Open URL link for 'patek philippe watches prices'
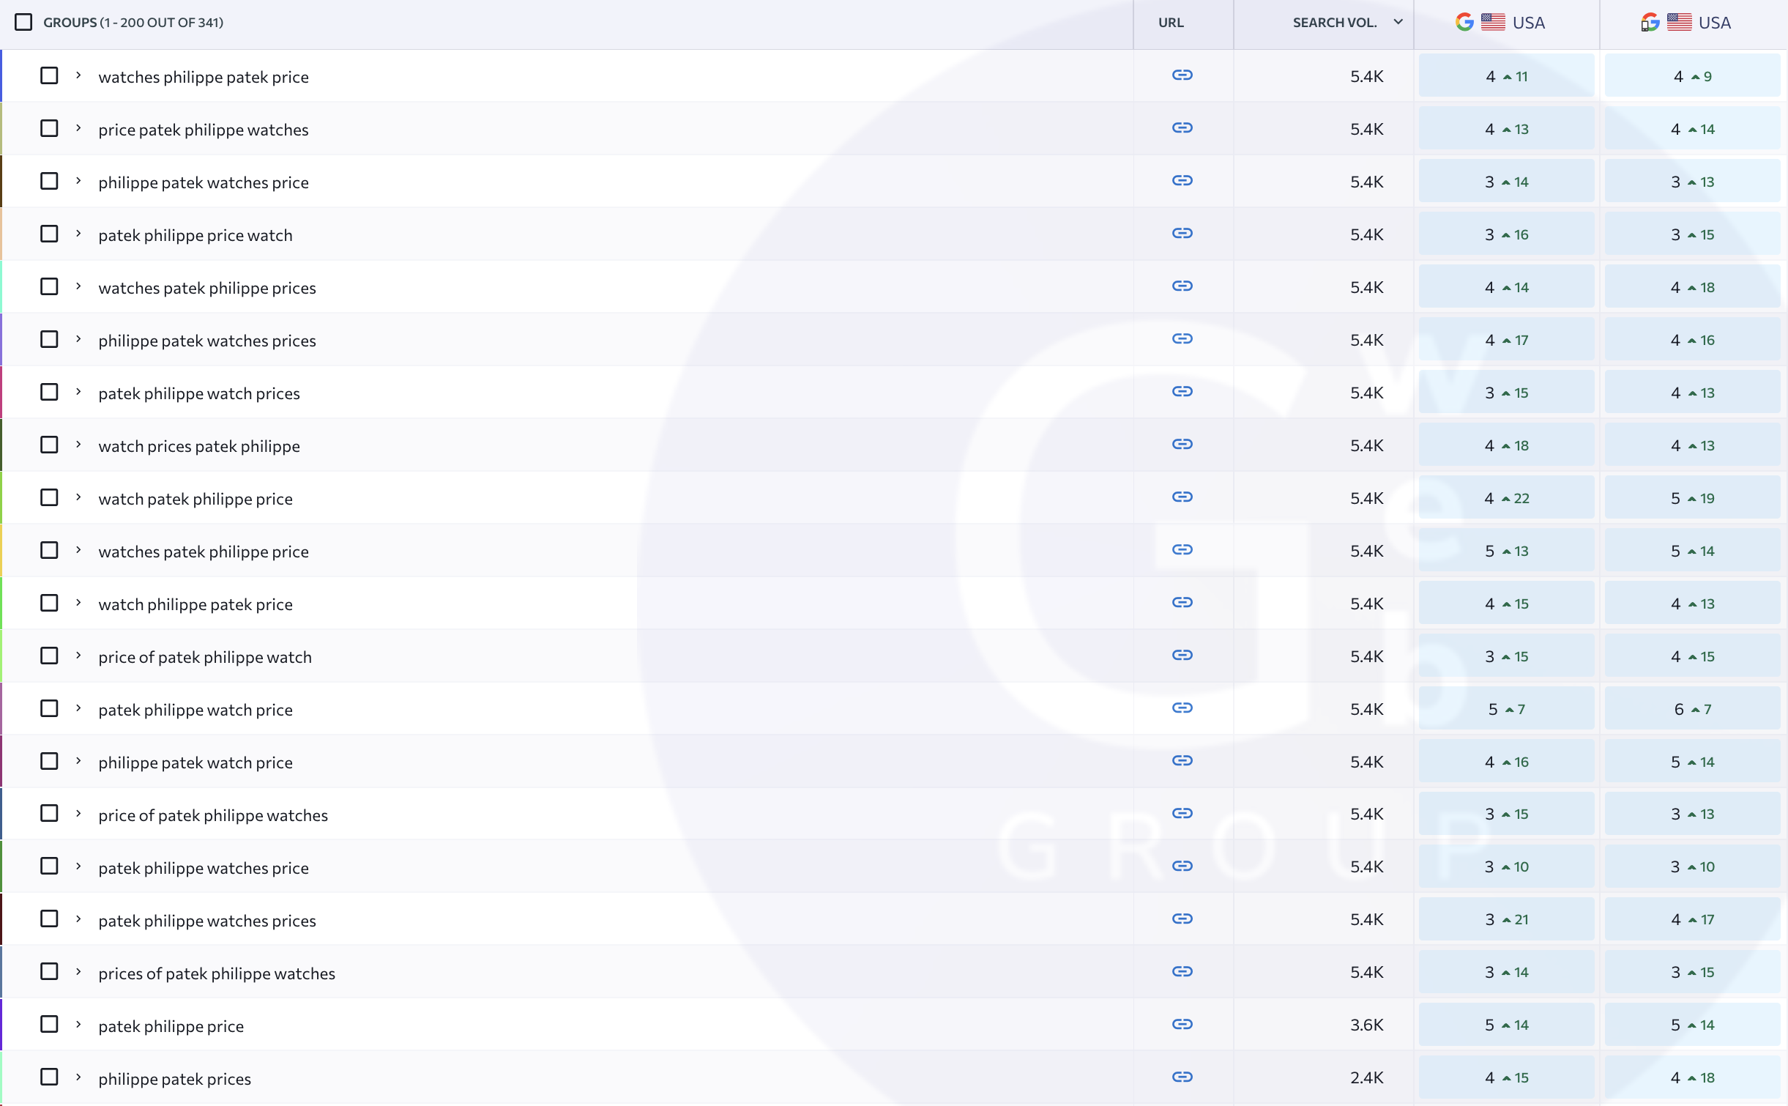 coord(1182,919)
